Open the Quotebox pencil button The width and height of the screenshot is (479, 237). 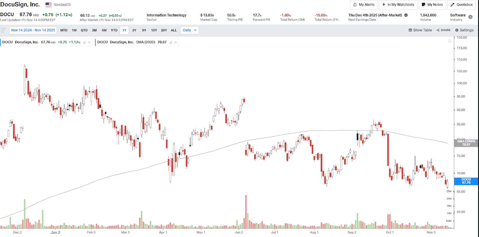(462, 5)
